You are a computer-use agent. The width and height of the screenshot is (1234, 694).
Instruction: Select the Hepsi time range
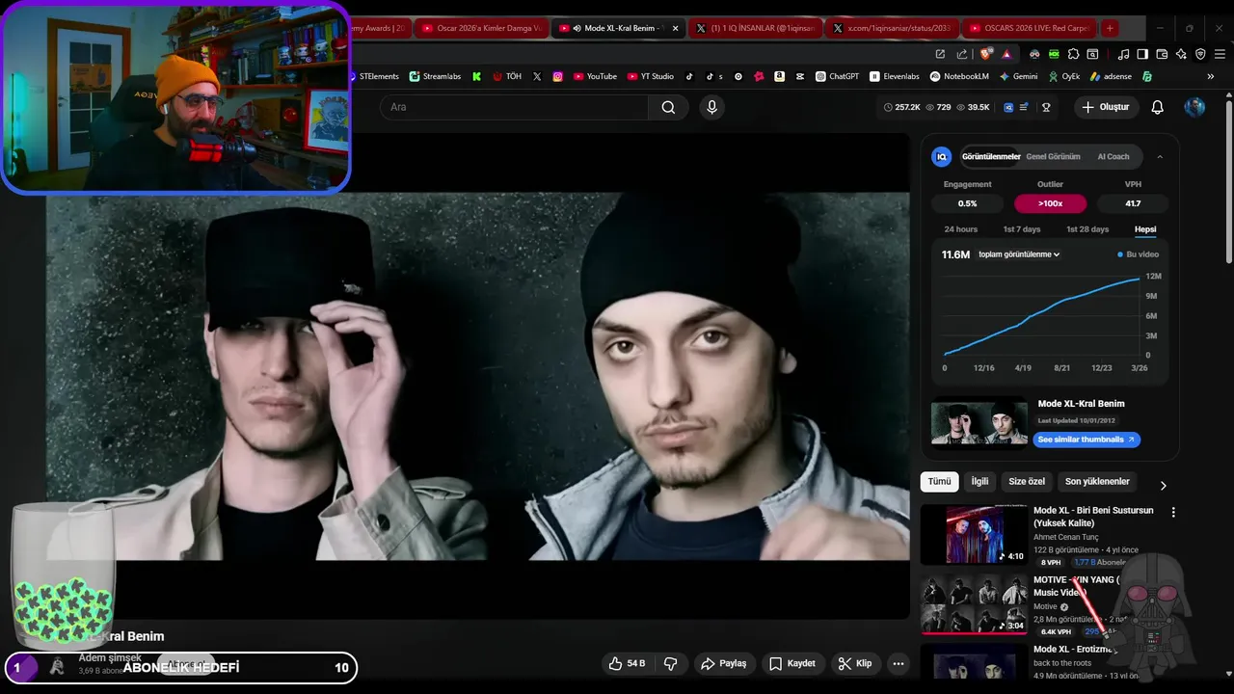[x=1145, y=229]
